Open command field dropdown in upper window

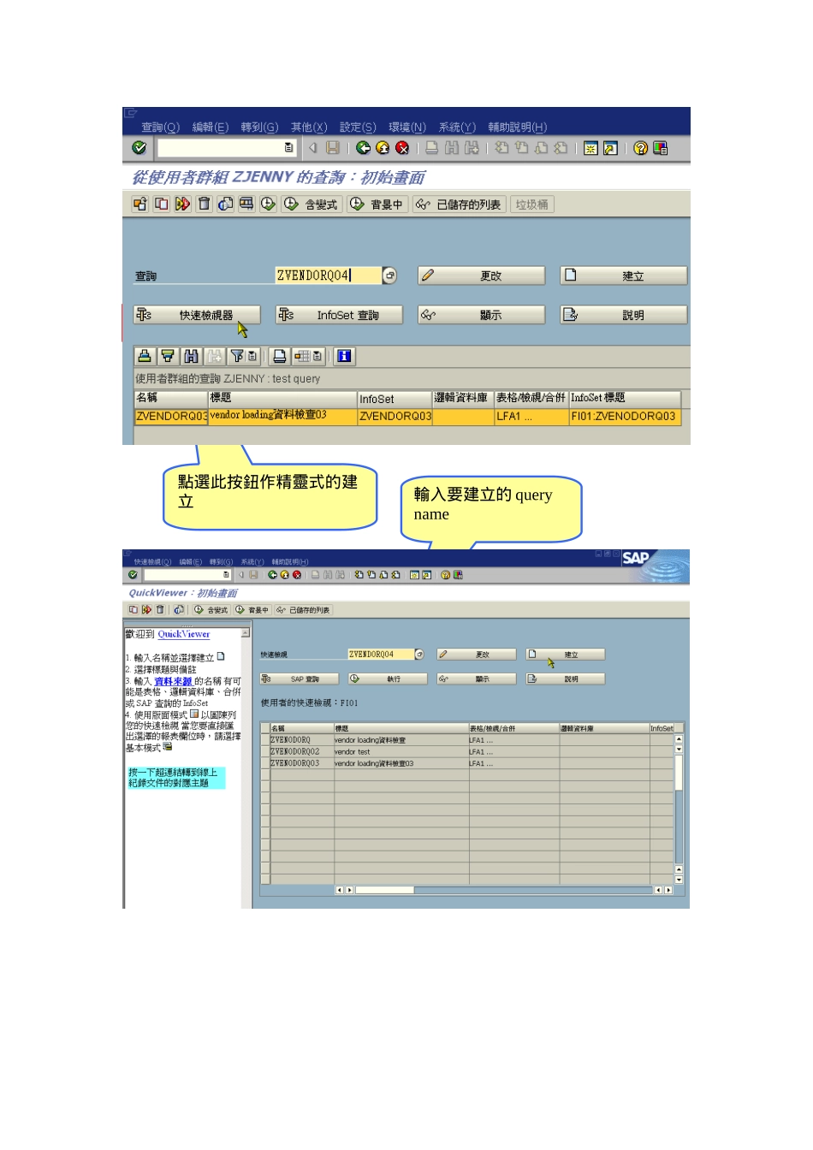(x=288, y=148)
